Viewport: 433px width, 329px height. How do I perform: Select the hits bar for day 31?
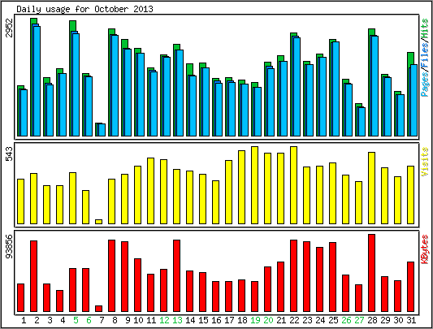[413, 94]
